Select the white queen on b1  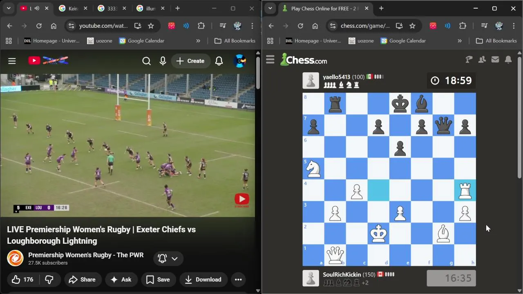[x=335, y=255]
